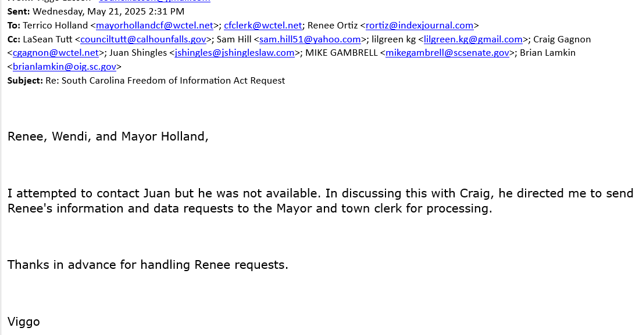This screenshot has height=335, width=639.
Task: Click the cfclerk@wctel.net address link
Action: 263,26
